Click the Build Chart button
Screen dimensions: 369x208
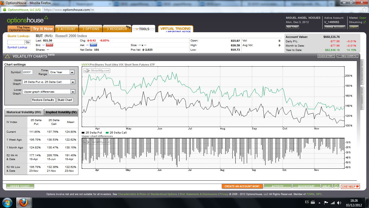pyautogui.click(x=65, y=100)
